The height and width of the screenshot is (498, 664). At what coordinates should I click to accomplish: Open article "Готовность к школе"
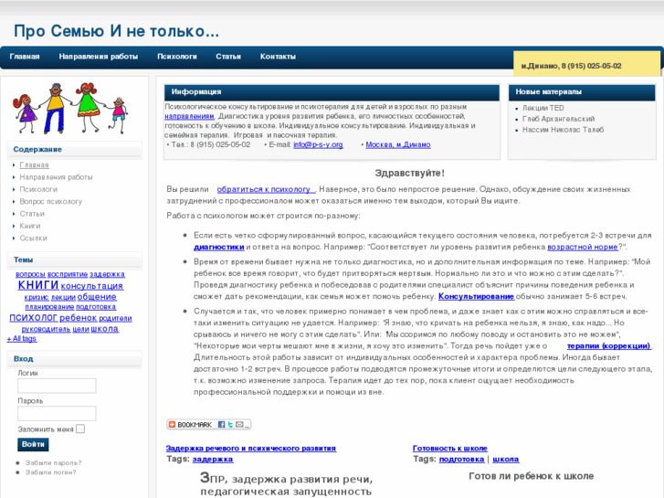[x=449, y=448]
